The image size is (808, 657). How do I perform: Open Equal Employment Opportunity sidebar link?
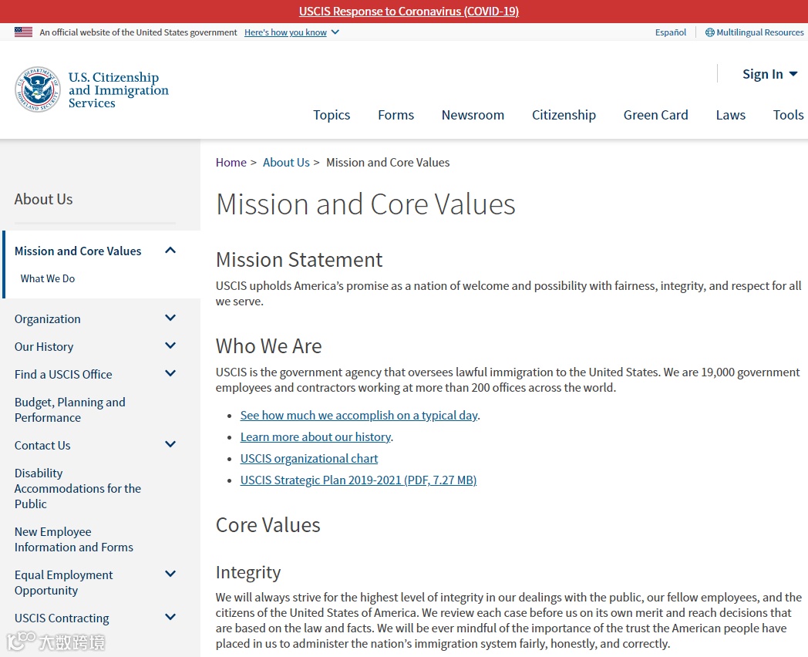[63, 582]
